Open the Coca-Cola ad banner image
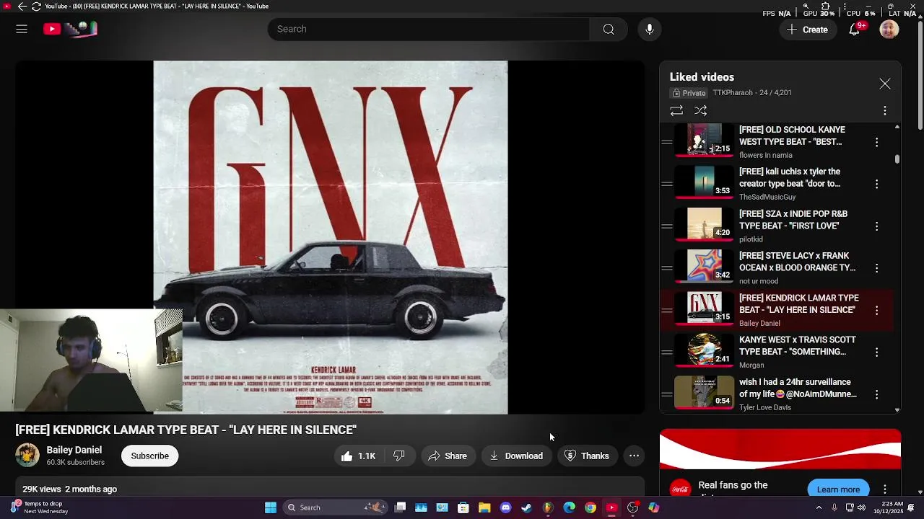Viewport: 924px width, 519px height. click(x=780, y=449)
